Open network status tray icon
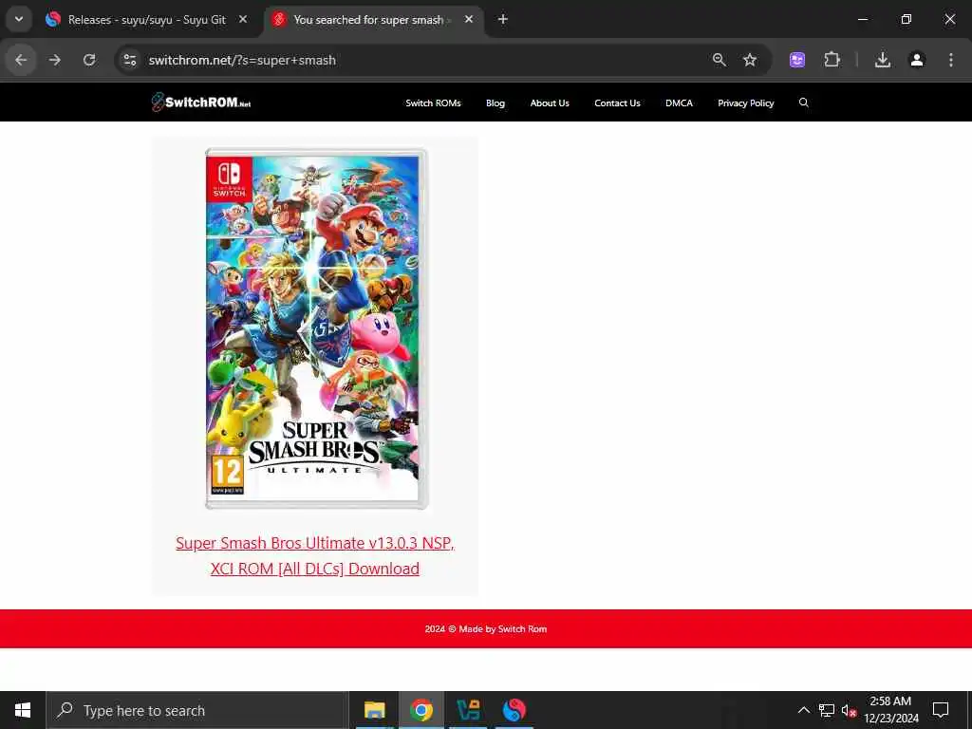This screenshot has height=729, width=972. point(827,710)
